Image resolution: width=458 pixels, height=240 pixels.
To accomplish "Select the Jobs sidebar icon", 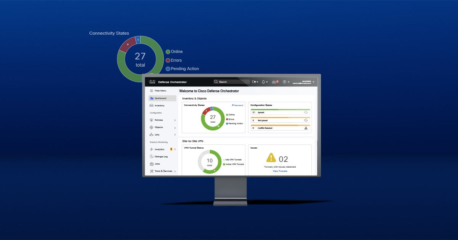I will coord(151,164).
